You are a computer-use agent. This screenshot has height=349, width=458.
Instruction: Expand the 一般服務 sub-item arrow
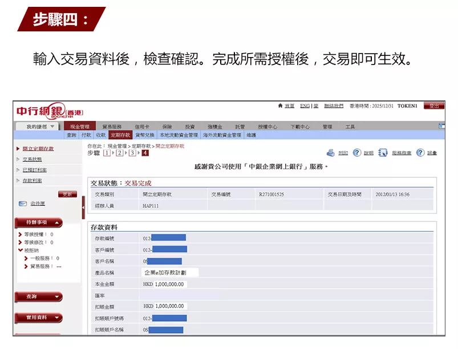coord(26,258)
